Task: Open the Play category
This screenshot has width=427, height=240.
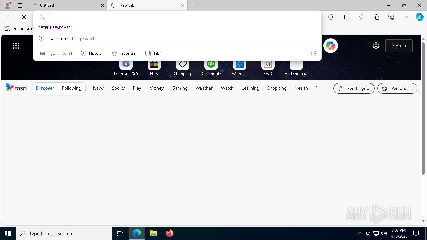Action: (x=137, y=88)
